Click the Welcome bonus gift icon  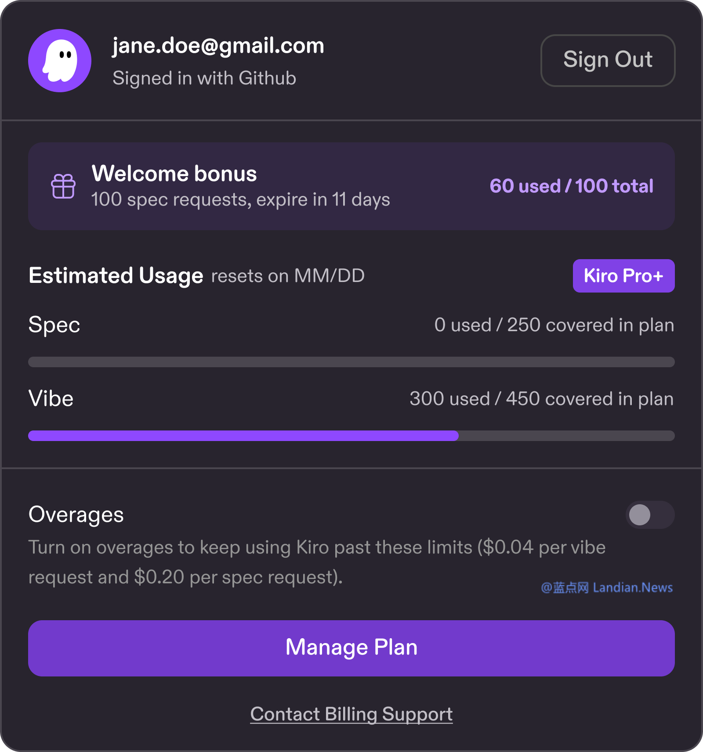(x=63, y=186)
